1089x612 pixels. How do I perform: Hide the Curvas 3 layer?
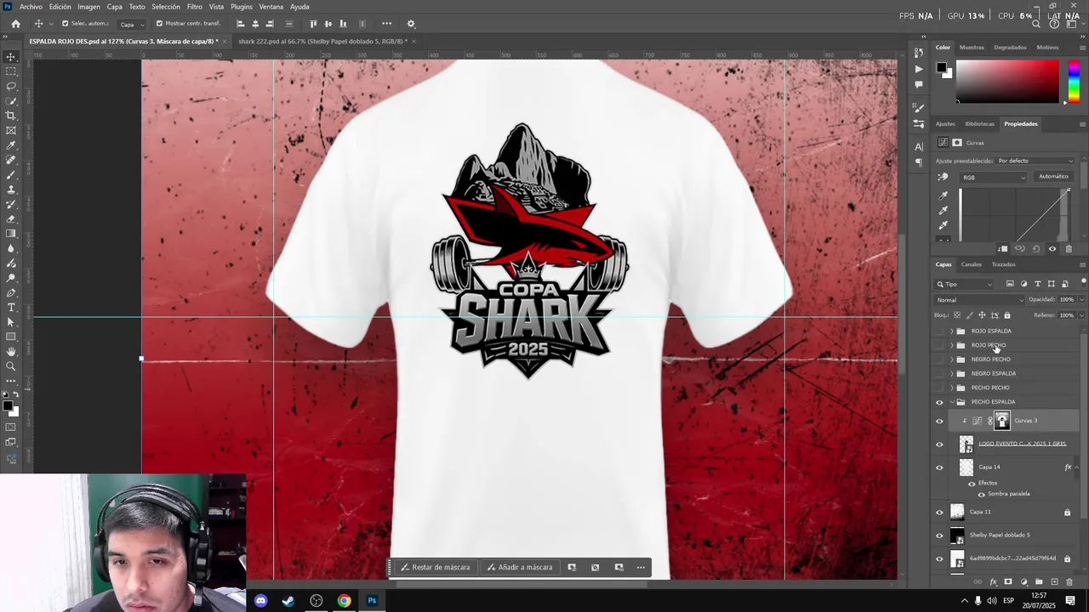(939, 421)
